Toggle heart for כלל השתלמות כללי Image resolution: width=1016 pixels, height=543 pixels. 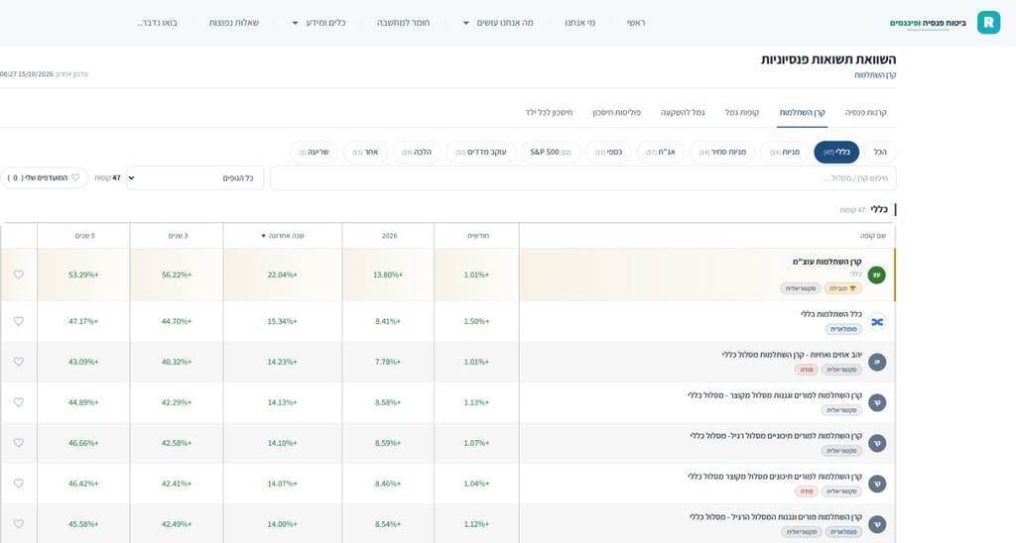(x=19, y=321)
